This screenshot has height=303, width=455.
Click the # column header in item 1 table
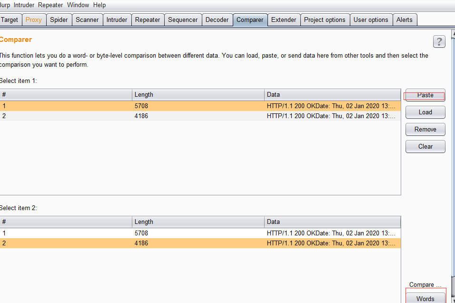[66, 95]
